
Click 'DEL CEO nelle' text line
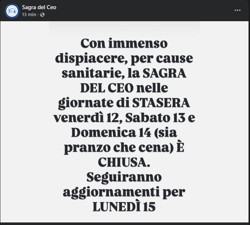click(x=124, y=88)
